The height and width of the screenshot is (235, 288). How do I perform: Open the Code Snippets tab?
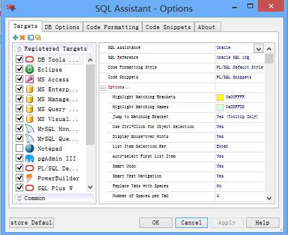(x=168, y=27)
